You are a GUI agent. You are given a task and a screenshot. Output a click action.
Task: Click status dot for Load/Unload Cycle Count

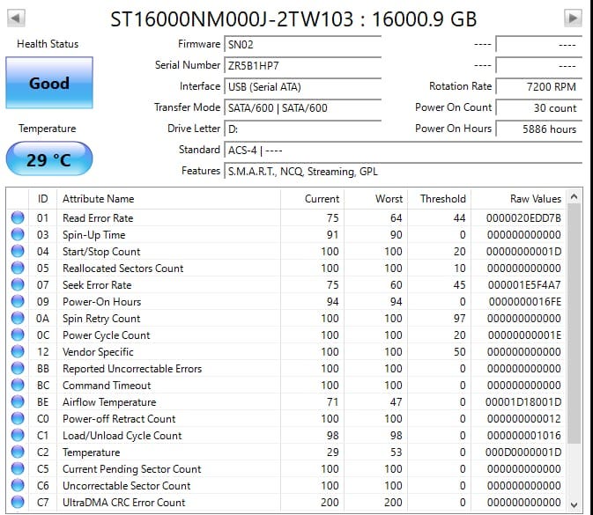pyautogui.click(x=18, y=435)
